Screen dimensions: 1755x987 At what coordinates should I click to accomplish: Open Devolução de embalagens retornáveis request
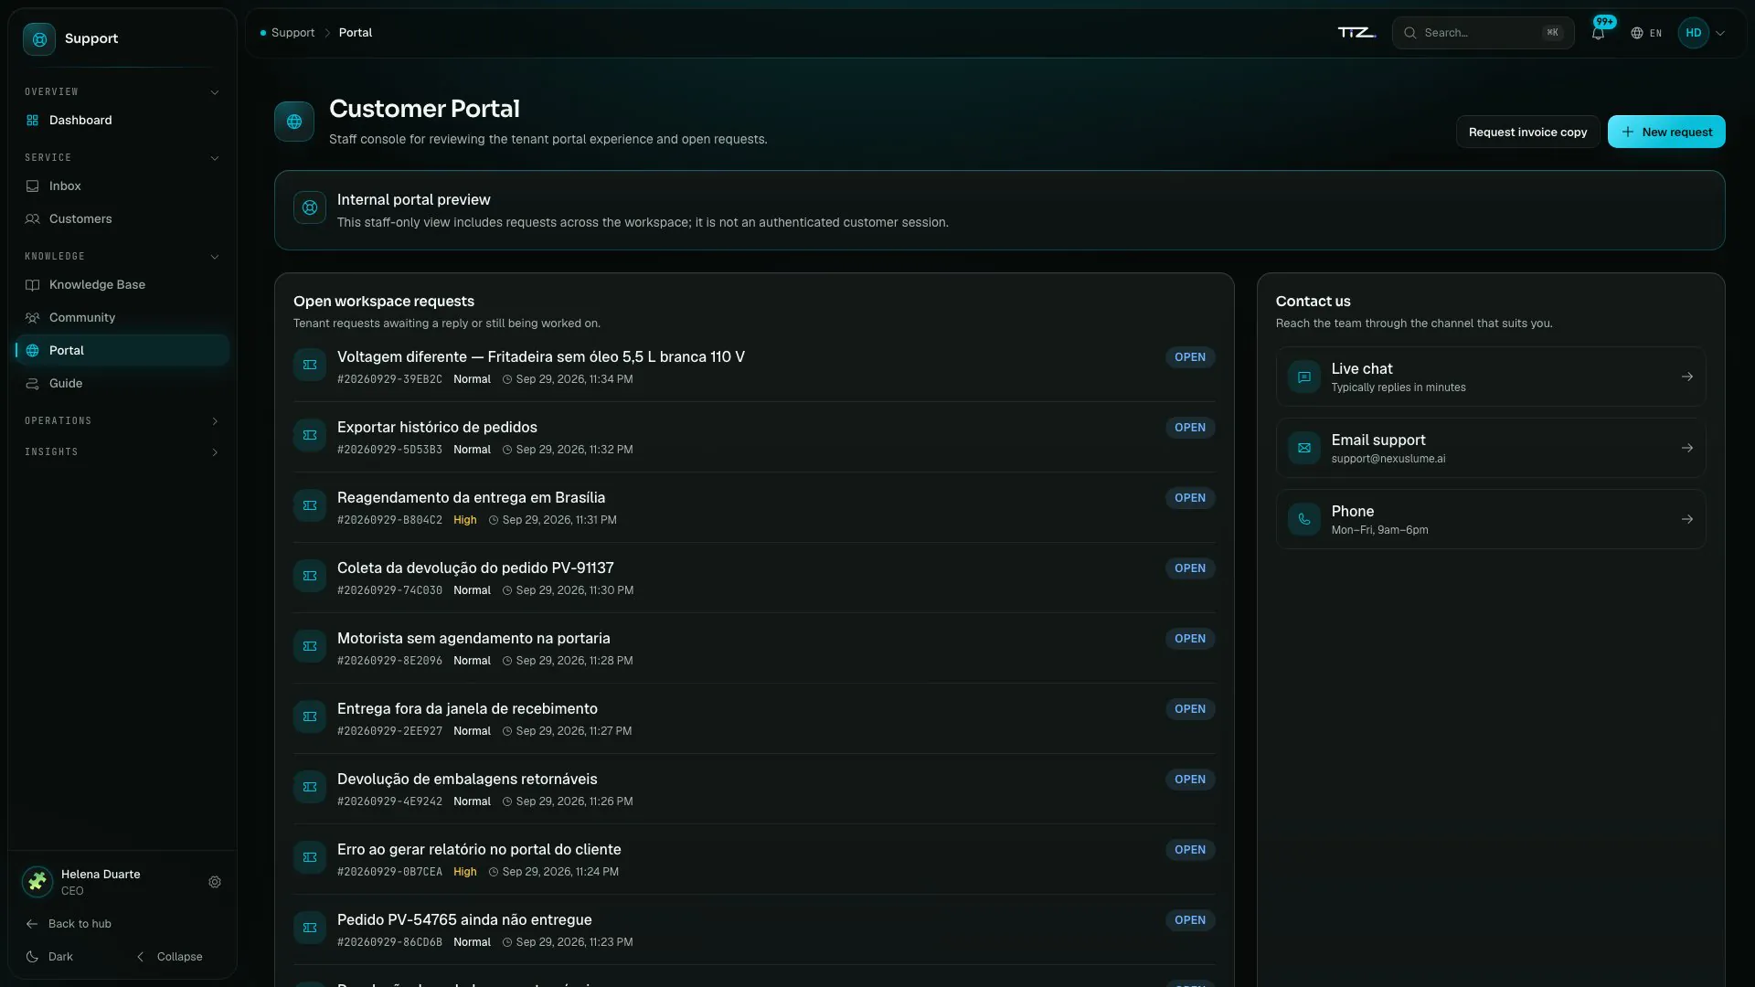pyautogui.click(x=467, y=780)
